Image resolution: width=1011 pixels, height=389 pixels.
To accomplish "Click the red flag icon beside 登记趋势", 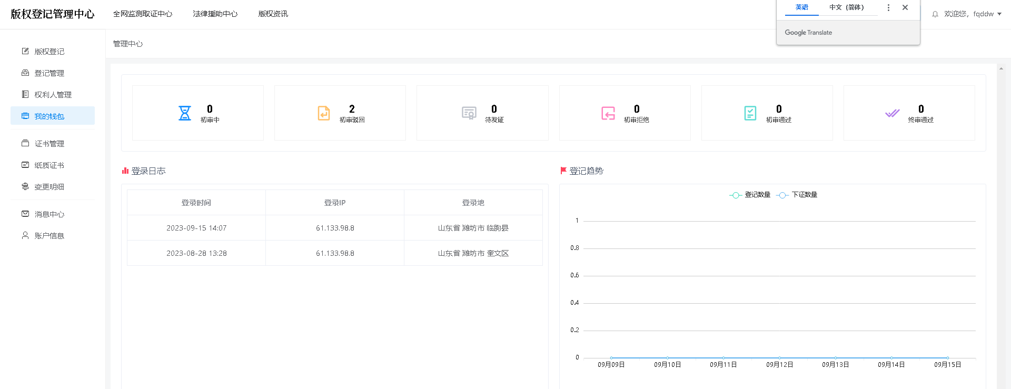I will pyautogui.click(x=563, y=171).
